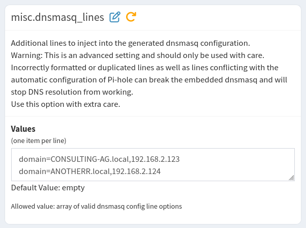Click the "Default Value: empty" text
The image size is (306, 228).
pyautogui.click(x=48, y=188)
